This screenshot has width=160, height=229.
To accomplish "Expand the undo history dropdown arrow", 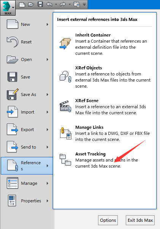I will [56, 4].
